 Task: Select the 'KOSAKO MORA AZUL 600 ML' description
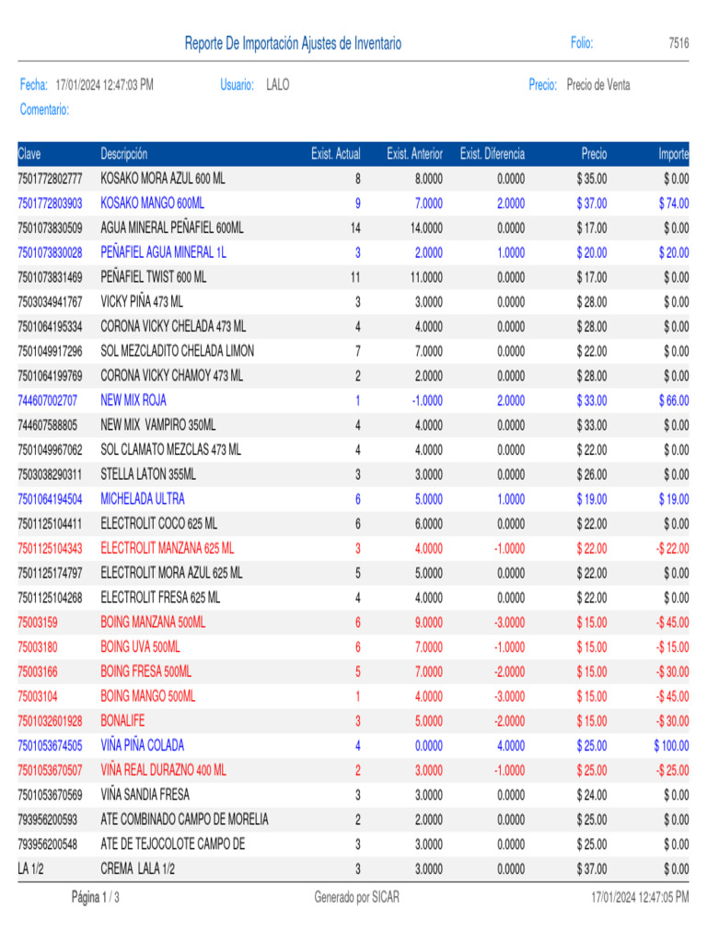163,179
